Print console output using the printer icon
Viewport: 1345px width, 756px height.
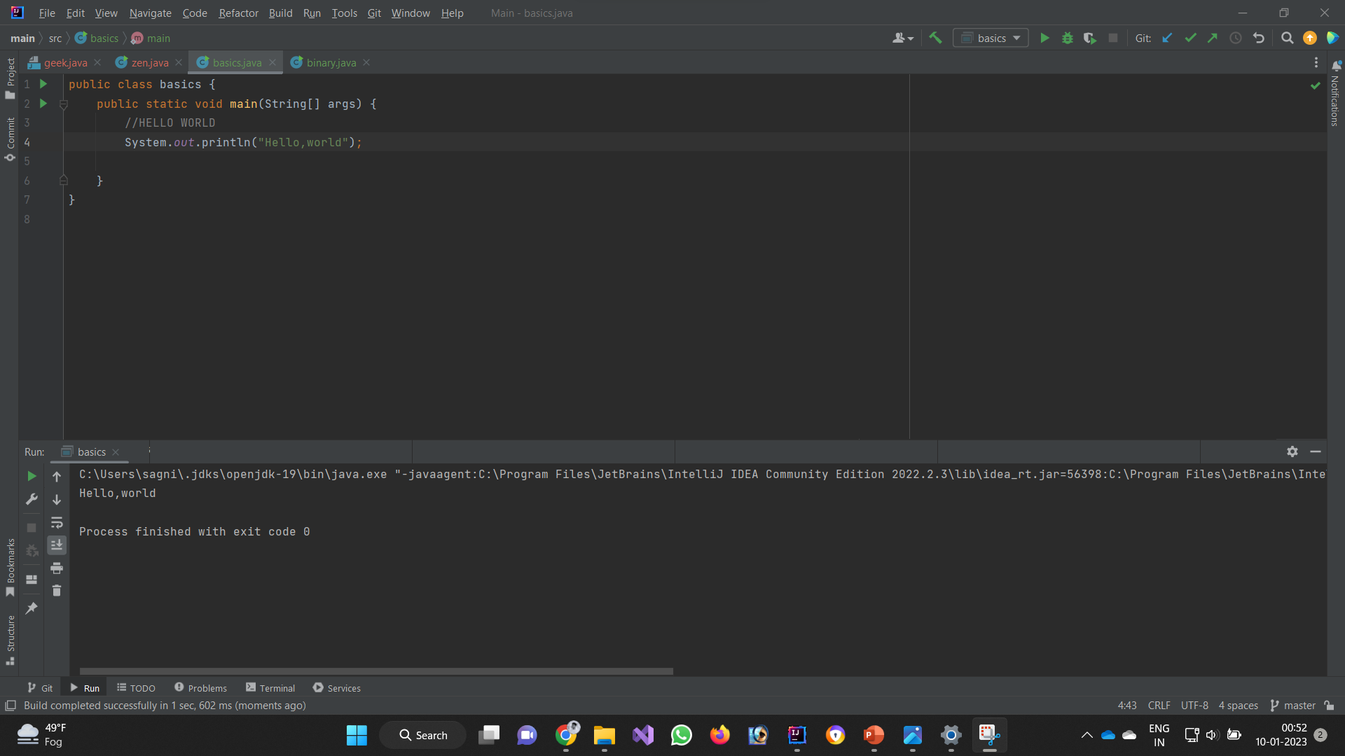(x=57, y=568)
